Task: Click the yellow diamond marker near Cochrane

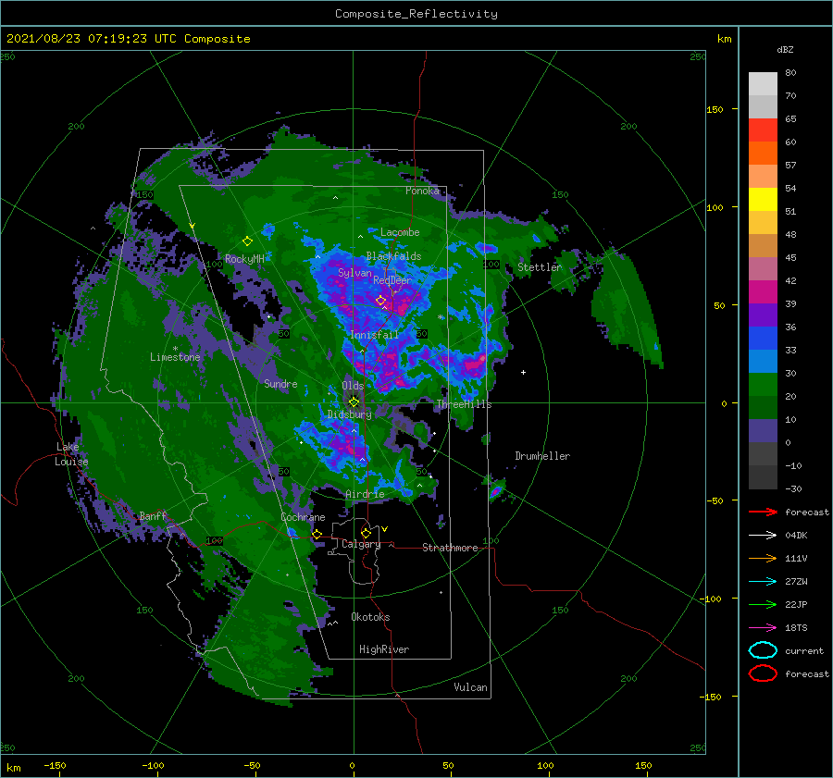Action: 317,534
